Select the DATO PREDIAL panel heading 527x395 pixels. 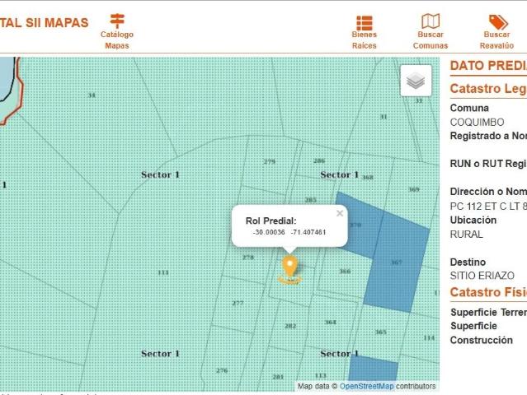[488, 65]
